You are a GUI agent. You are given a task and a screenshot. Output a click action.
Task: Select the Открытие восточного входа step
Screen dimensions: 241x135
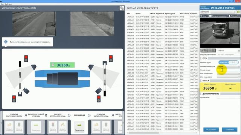coord(14,115)
